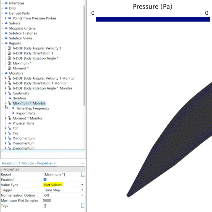Image resolution: width=212 pixels, height=212 pixels.
Task: Open the Value Type dropdown
Action: pos(82,185)
